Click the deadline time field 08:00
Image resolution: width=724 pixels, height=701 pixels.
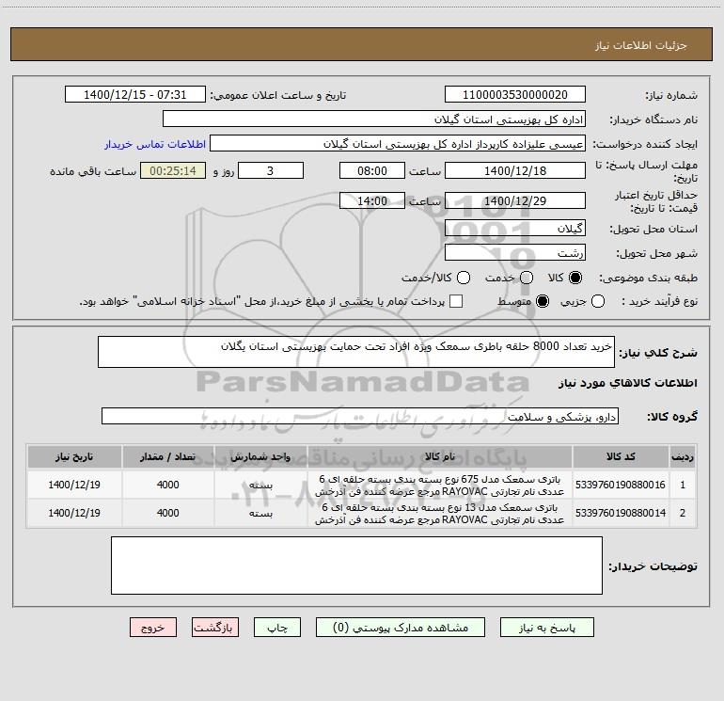pyautogui.click(x=372, y=170)
